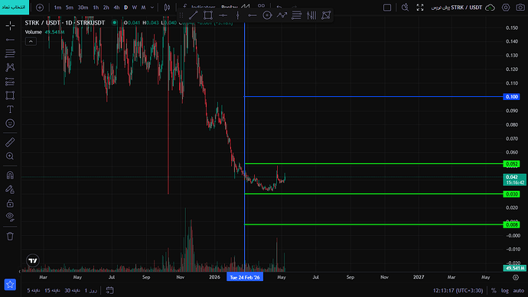Click the symbol selection teal button
The width and height of the screenshot is (528, 297).
15,7
